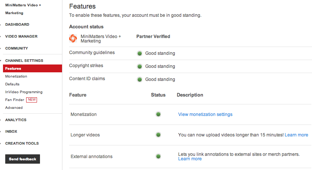Select Features in the sidebar
Screen dimensions: 312x170
[x=13, y=69]
